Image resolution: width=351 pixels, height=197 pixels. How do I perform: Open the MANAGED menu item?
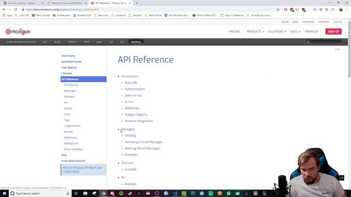click(312, 32)
